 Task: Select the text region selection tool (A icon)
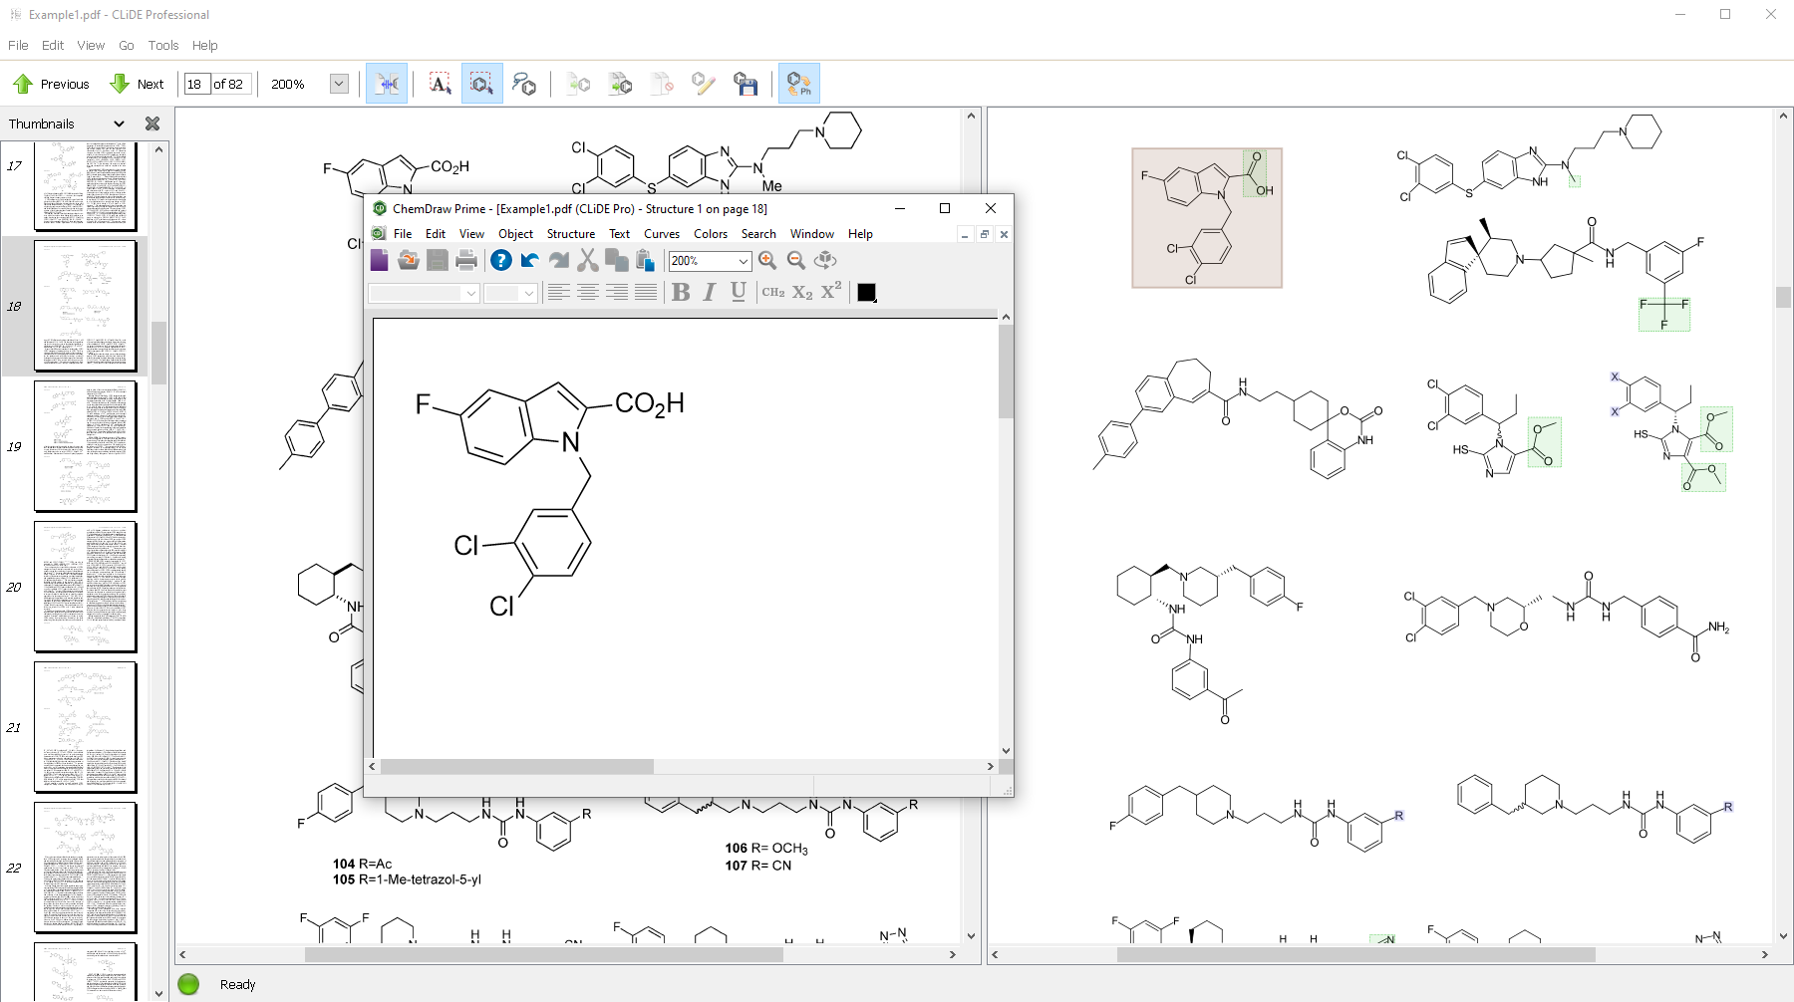pyautogui.click(x=440, y=84)
